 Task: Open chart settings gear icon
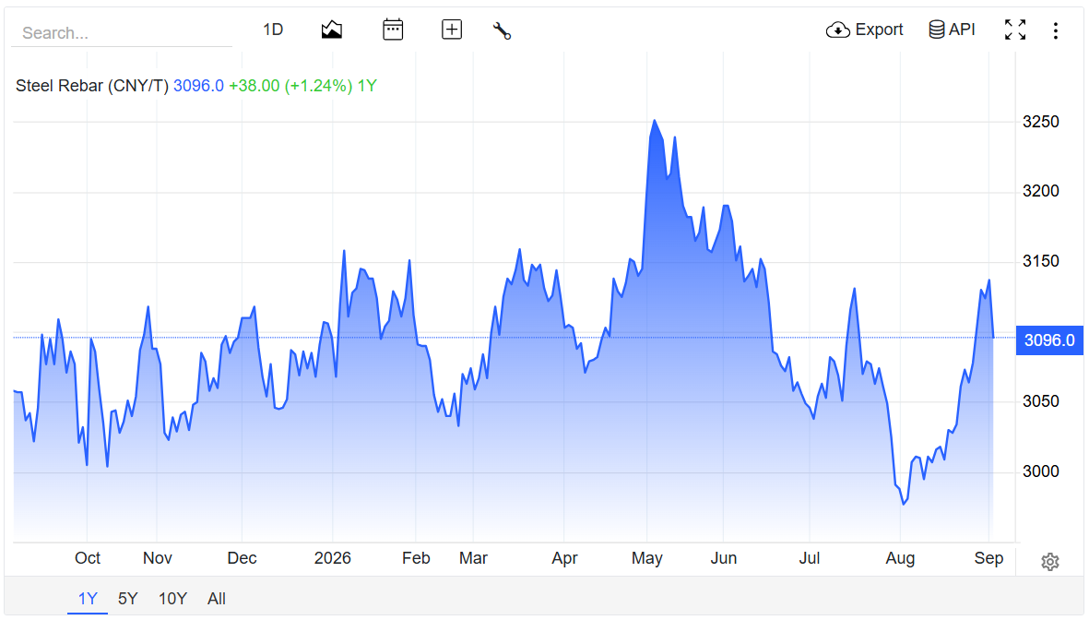pyautogui.click(x=1050, y=562)
